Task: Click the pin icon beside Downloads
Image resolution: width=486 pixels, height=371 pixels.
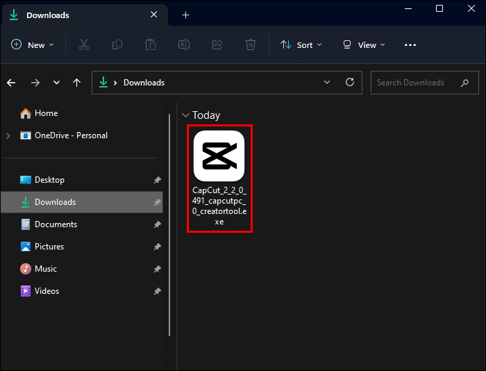Action: click(158, 202)
